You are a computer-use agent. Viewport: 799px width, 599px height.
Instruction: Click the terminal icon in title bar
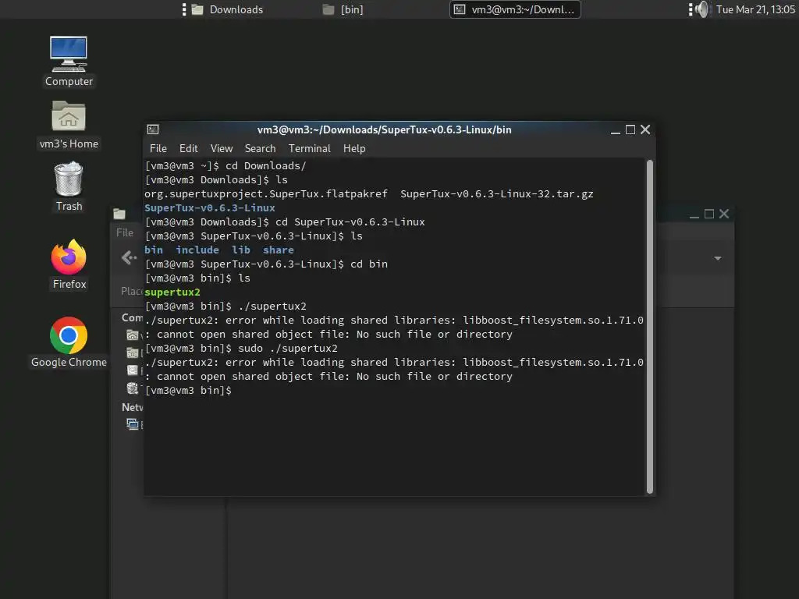(153, 130)
